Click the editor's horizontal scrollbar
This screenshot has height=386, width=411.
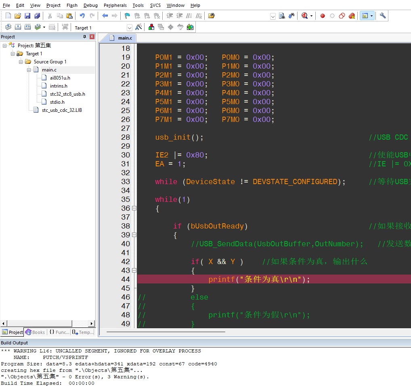[166, 332]
